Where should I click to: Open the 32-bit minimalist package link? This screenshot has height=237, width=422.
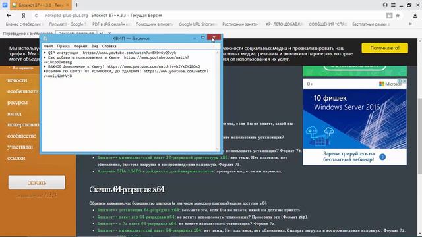pyautogui.click(x=163, y=158)
